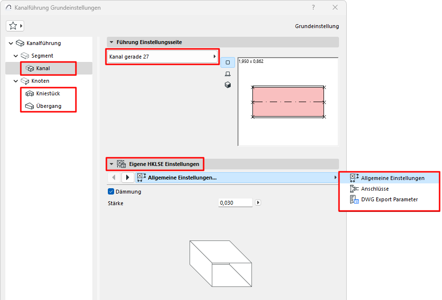Uncheck the Dämmung checkbox
442x300 pixels.
(x=111, y=192)
